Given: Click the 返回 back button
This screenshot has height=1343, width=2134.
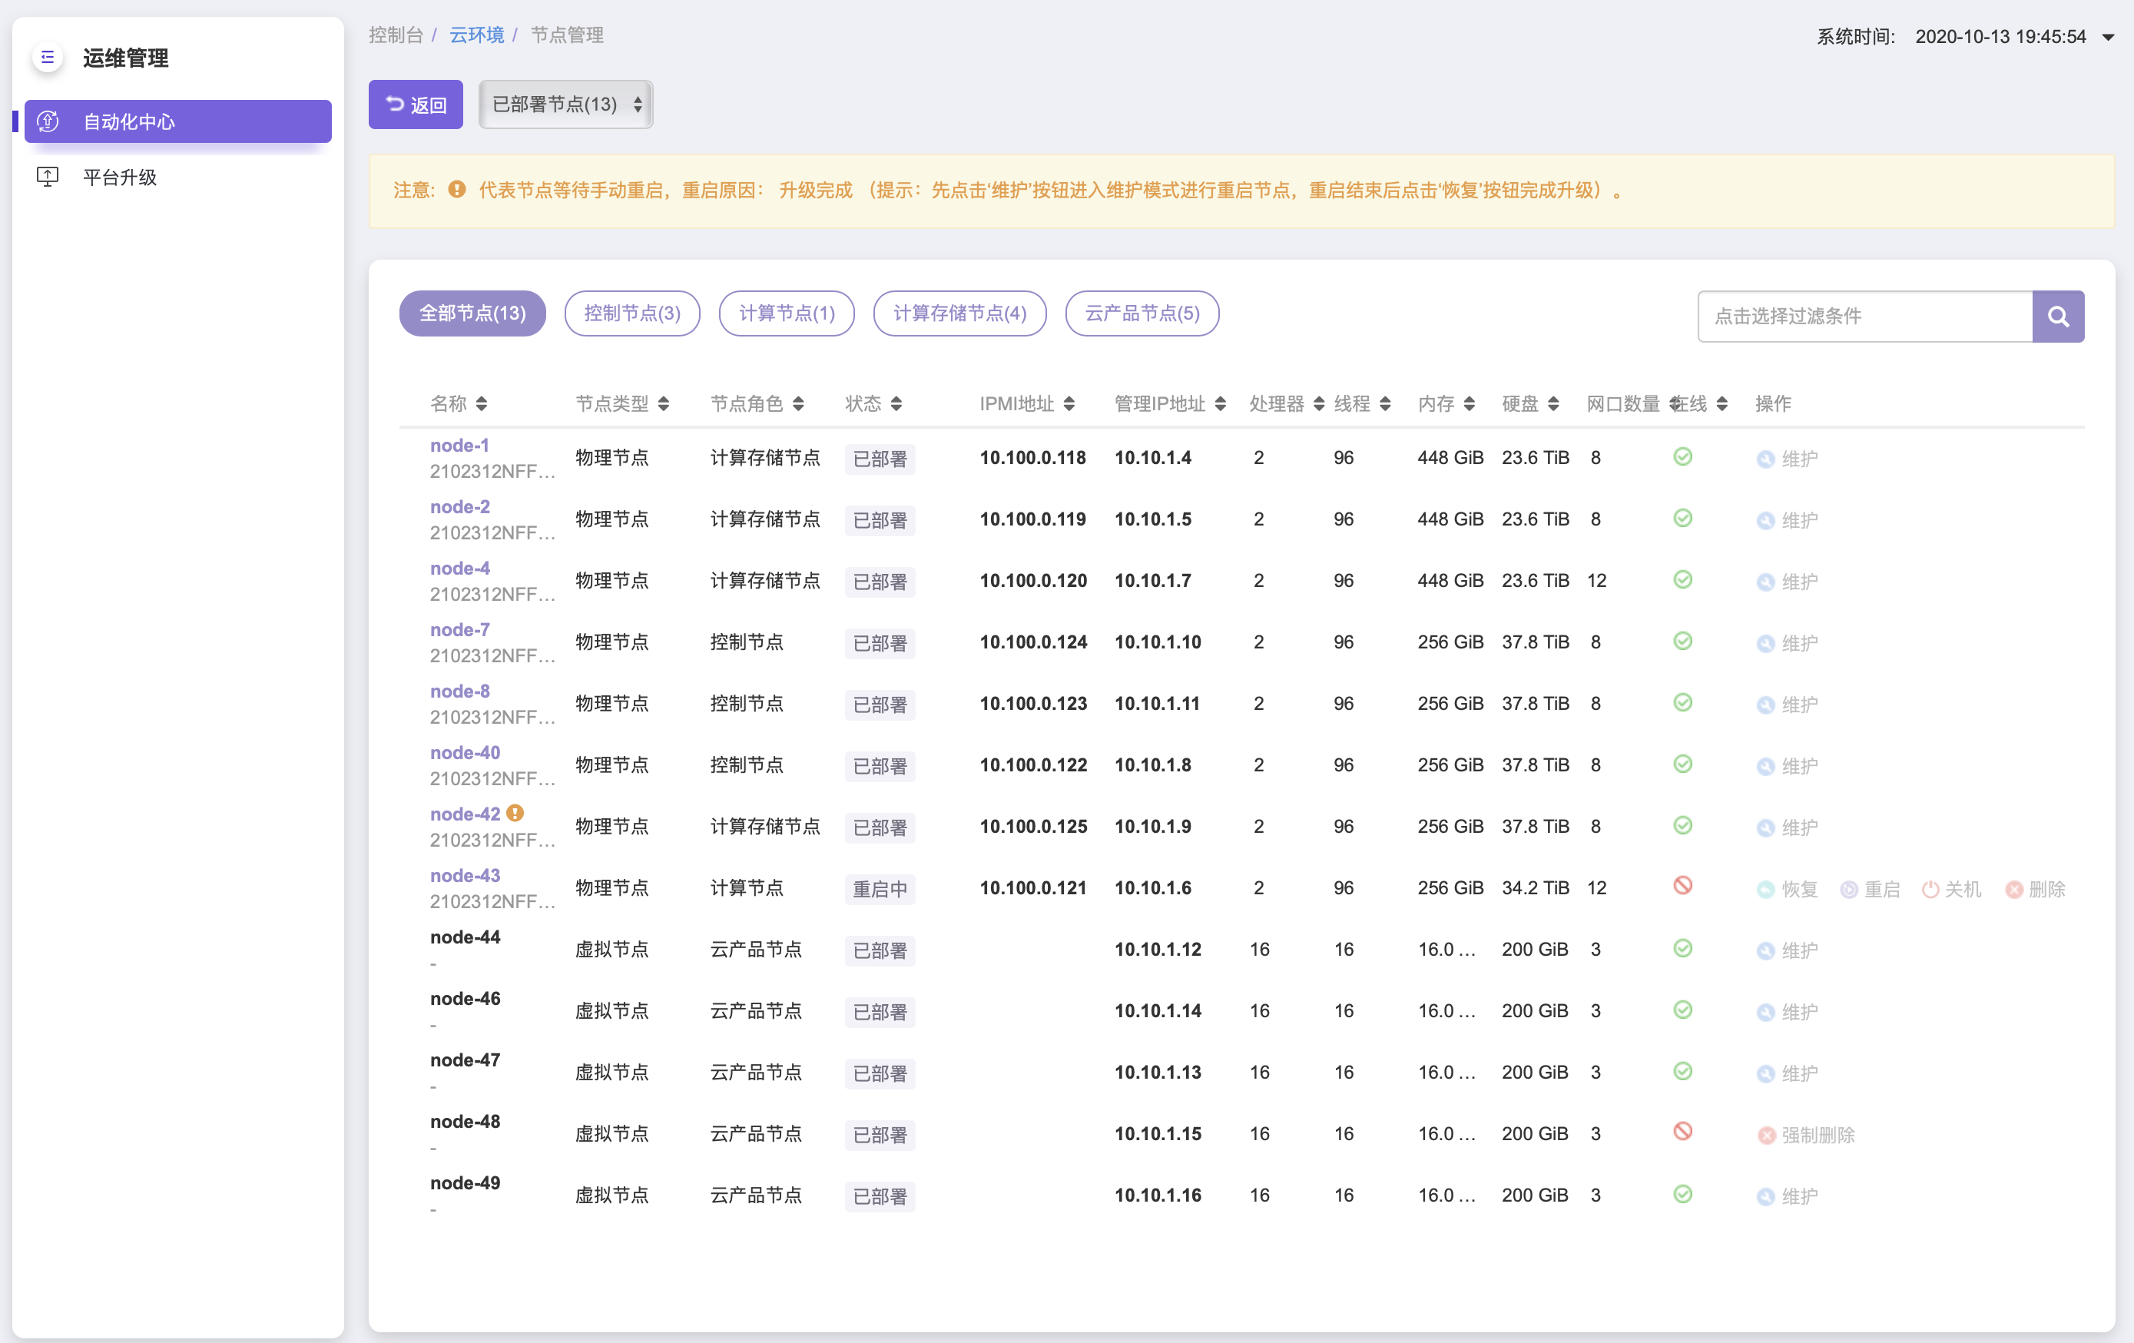Looking at the screenshot, I should [x=416, y=104].
